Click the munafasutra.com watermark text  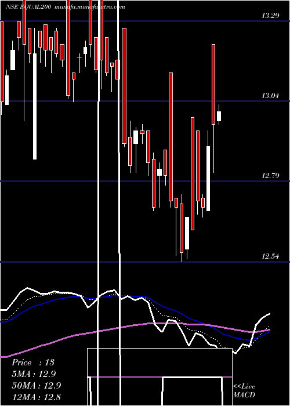tap(90, 7)
